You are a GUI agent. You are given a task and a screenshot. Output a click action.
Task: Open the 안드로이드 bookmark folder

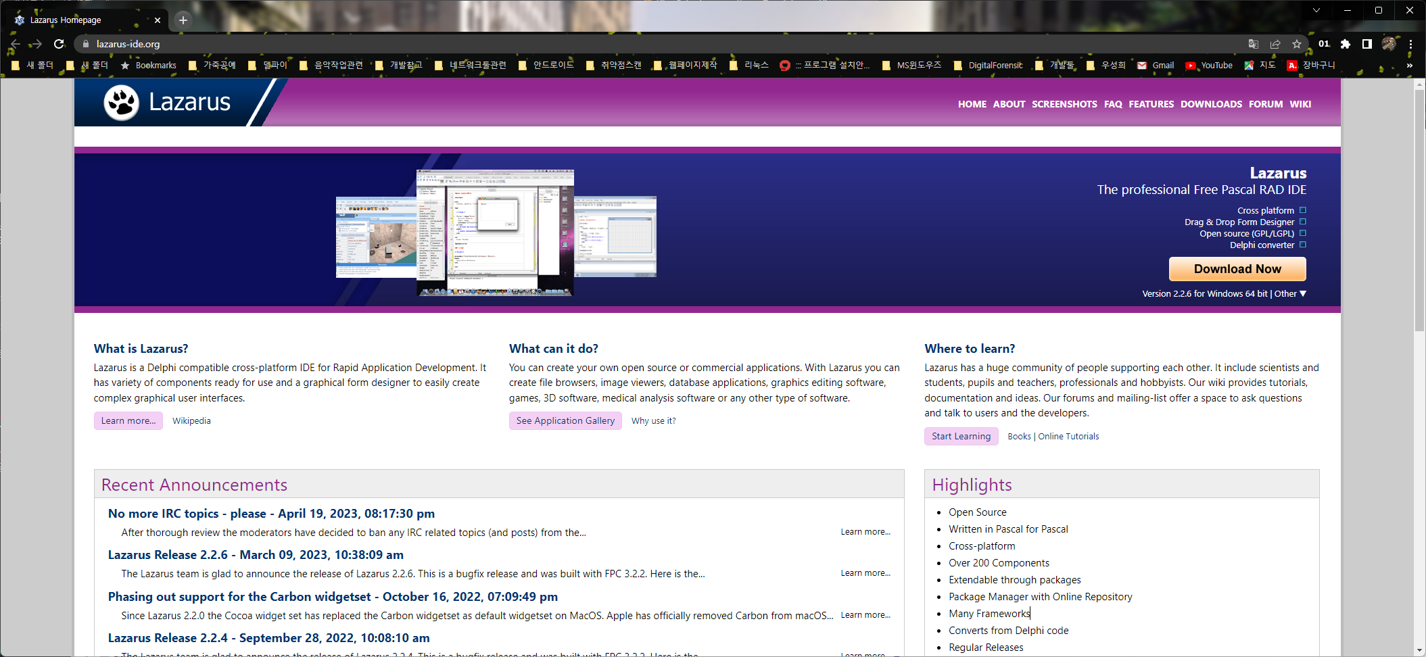point(546,66)
